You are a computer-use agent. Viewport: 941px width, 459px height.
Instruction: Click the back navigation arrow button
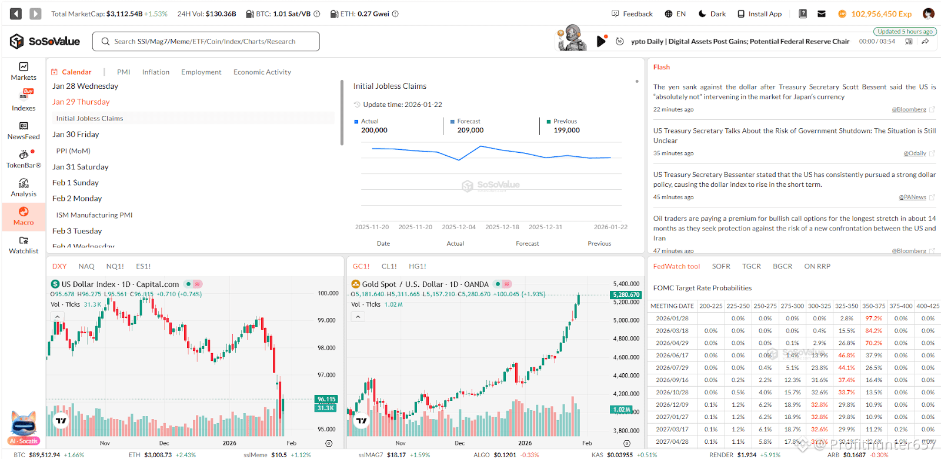coord(16,14)
